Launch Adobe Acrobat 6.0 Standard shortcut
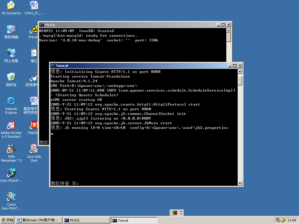299x224 pixels. pyautogui.click(x=11, y=125)
